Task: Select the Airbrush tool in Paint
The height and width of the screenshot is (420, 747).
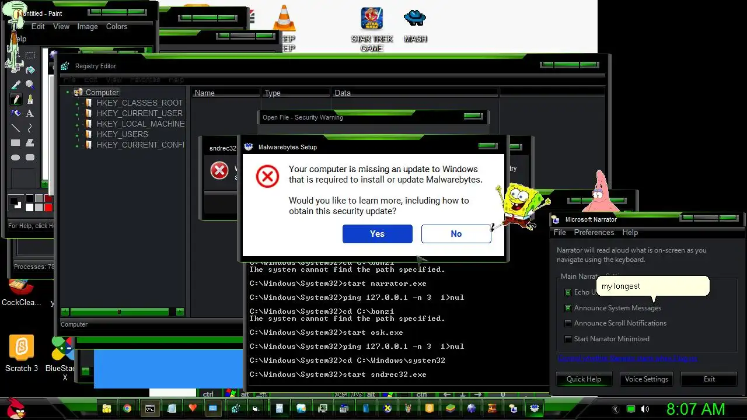Action: [x=16, y=114]
